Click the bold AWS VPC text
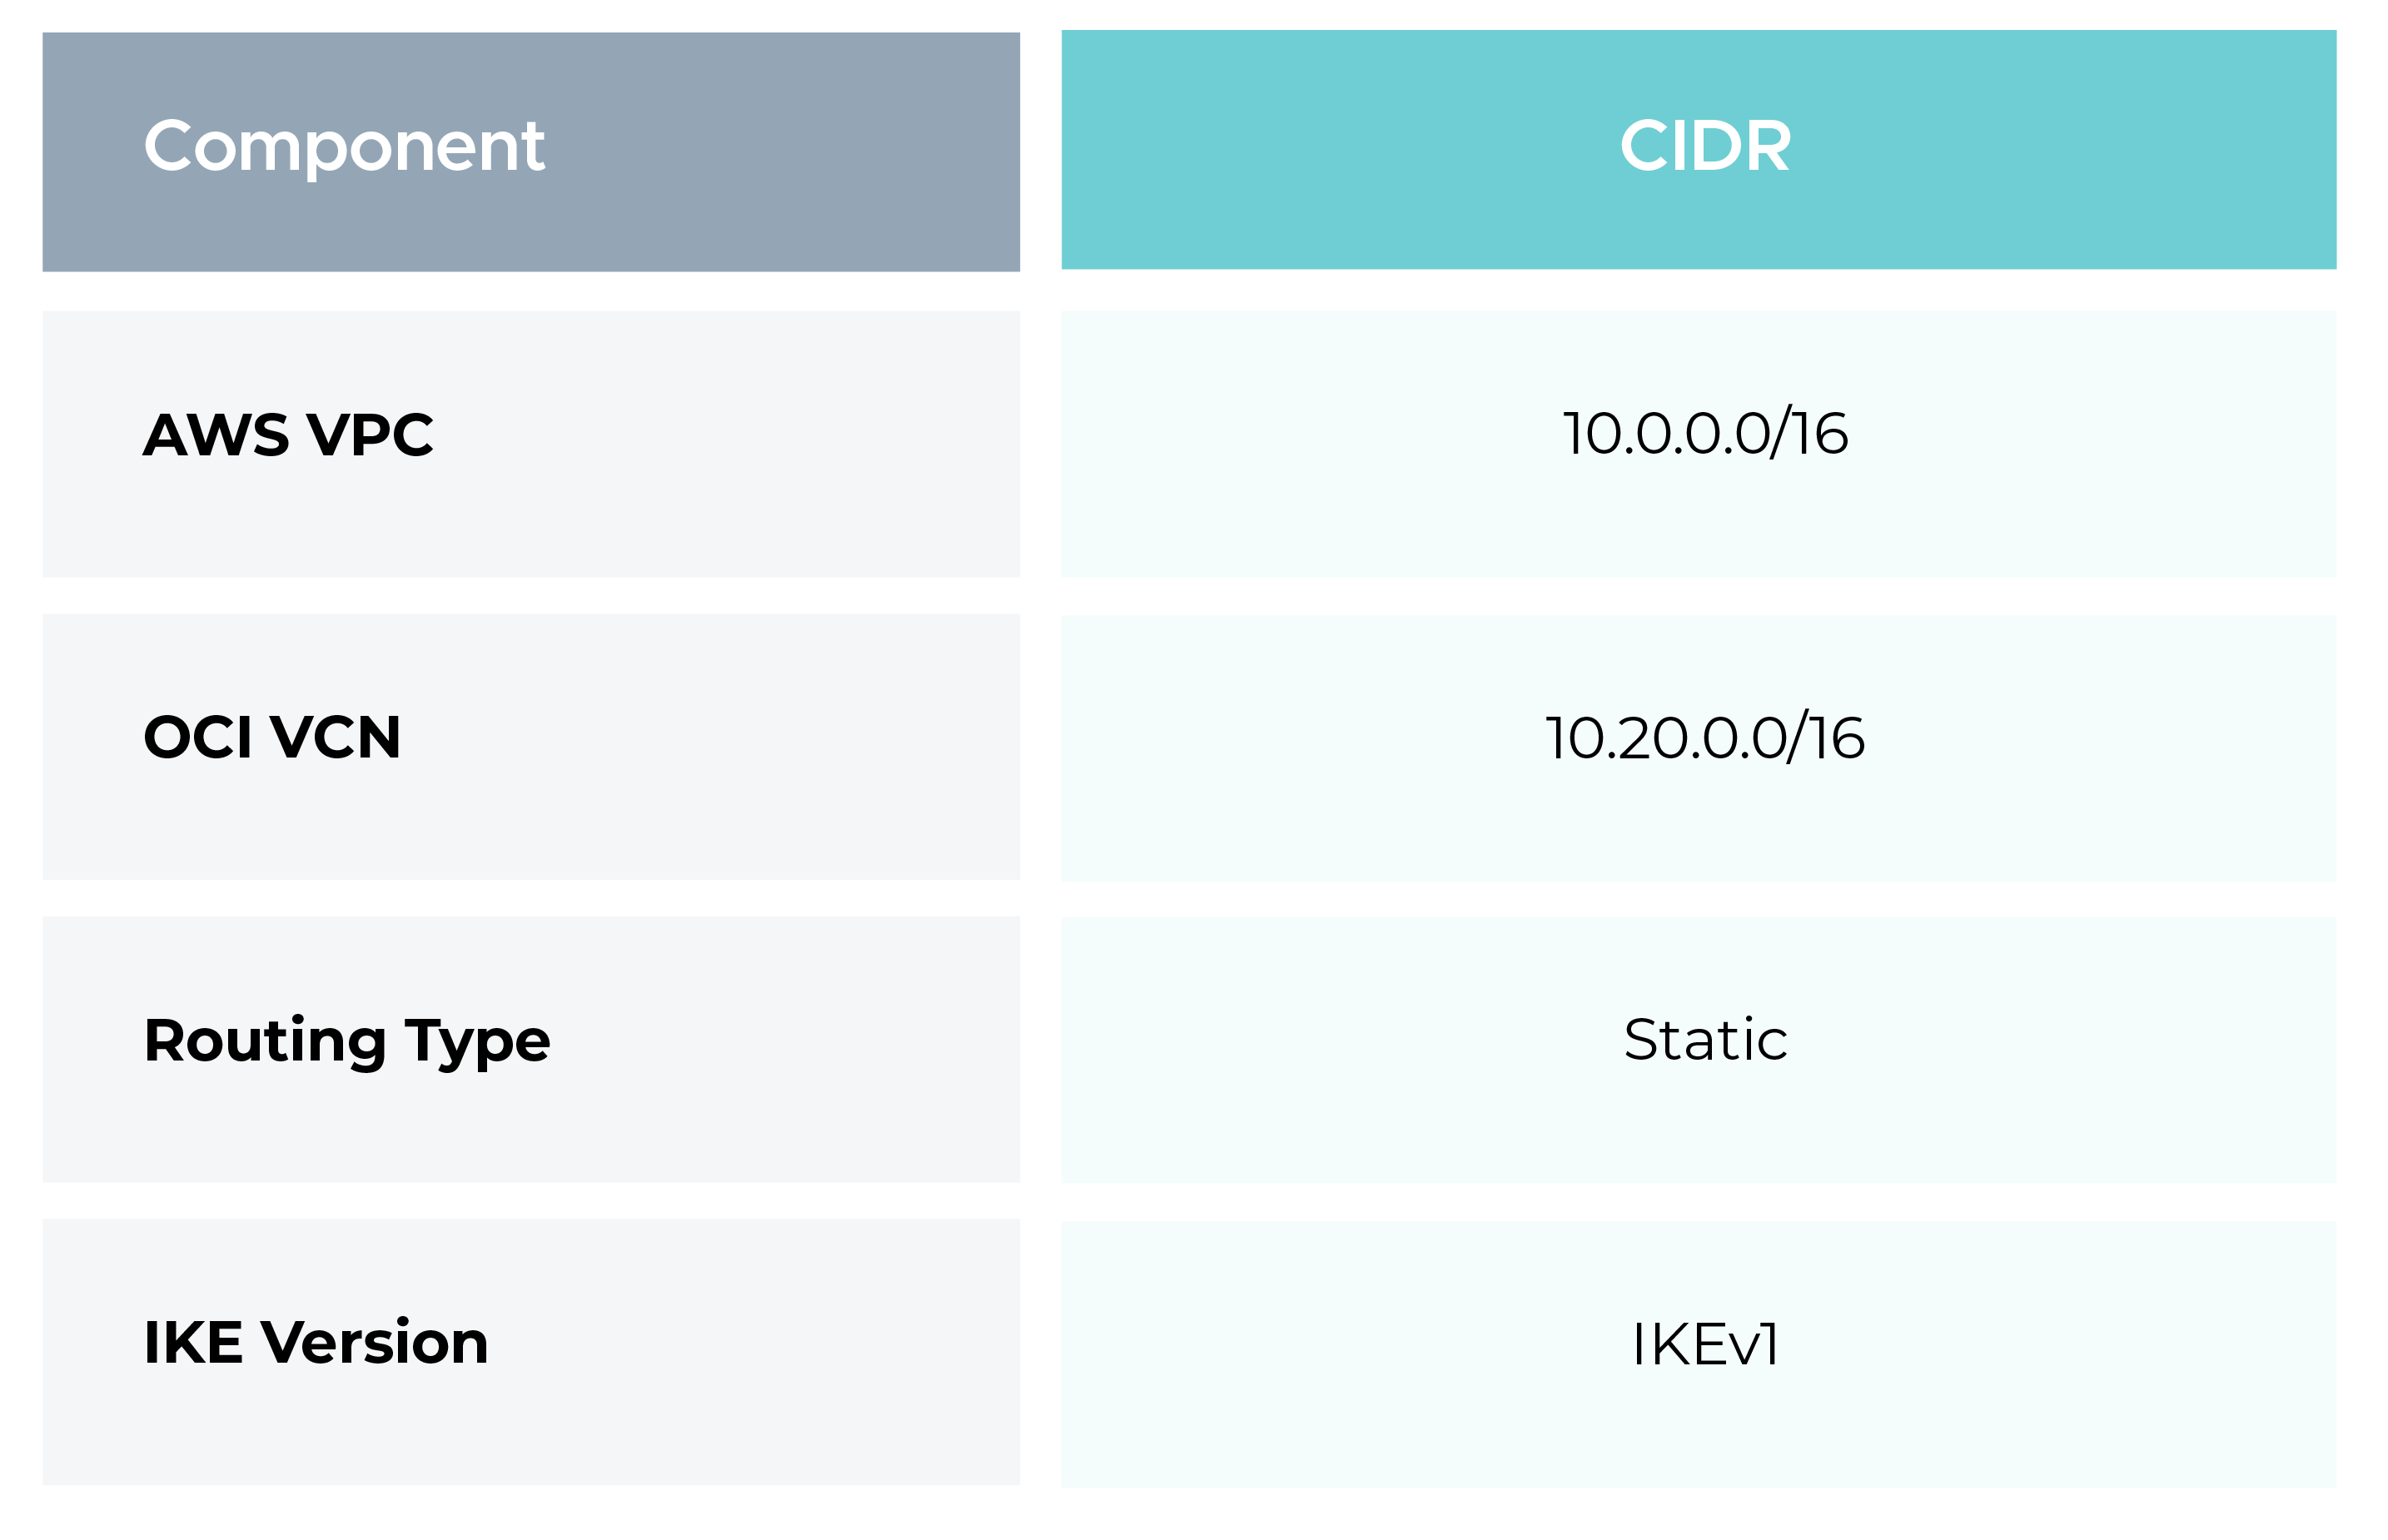The image size is (2388, 1540). pyautogui.click(x=288, y=434)
